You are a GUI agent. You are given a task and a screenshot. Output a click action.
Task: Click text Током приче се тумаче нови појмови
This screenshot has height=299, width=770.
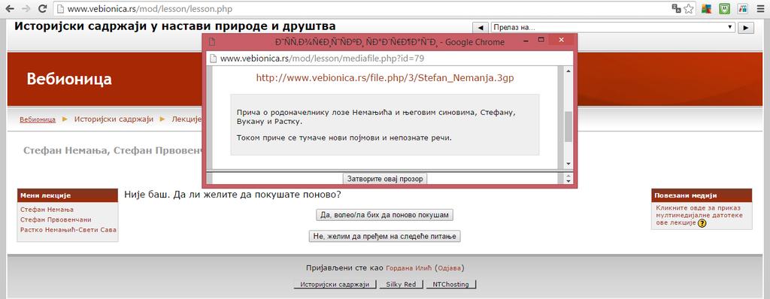[344, 138]
